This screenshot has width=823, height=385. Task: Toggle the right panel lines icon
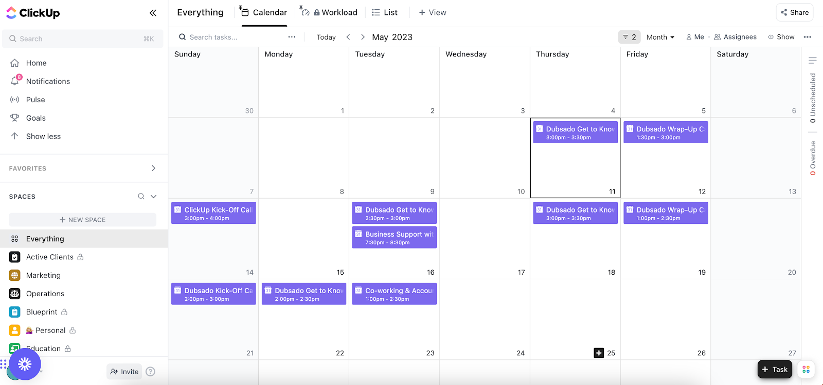[813, 61]
